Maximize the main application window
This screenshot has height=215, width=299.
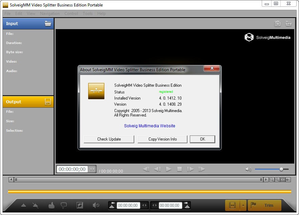276,3
